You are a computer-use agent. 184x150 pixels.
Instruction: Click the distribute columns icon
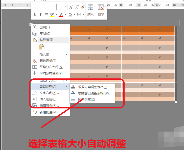click(35, 73)
